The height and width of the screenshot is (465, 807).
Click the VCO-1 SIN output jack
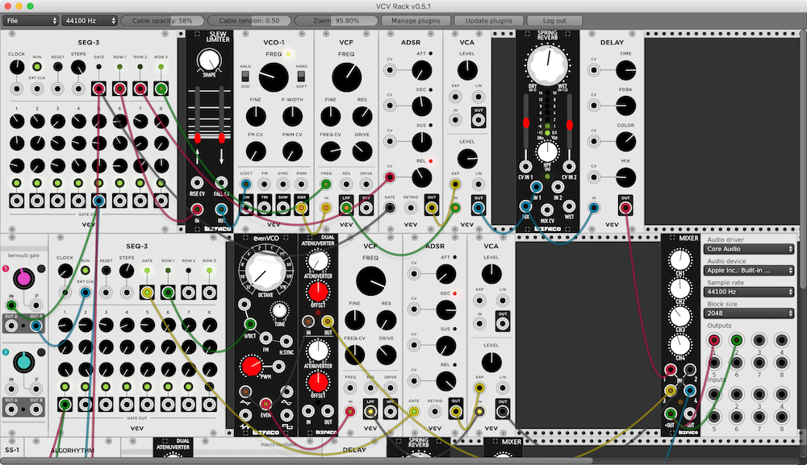[x=246, y=208]
